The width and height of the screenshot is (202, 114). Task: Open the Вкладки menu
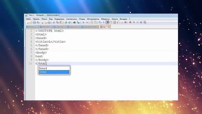tap(123, 19)
